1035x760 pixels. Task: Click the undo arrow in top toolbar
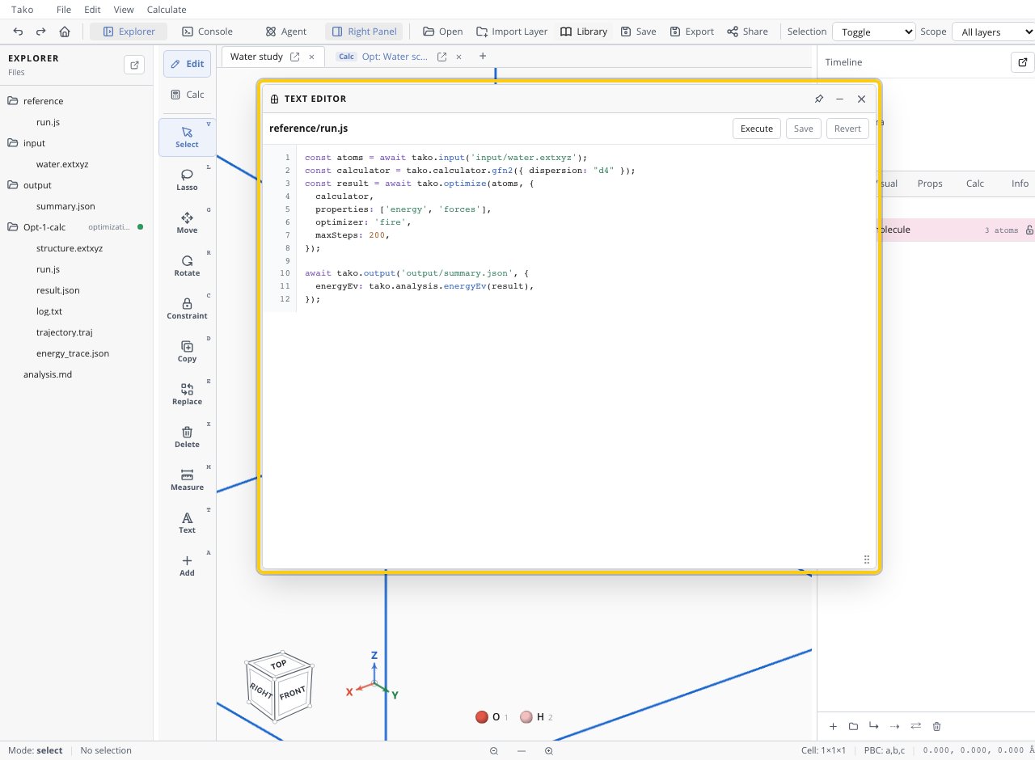(x=19, y=32)
